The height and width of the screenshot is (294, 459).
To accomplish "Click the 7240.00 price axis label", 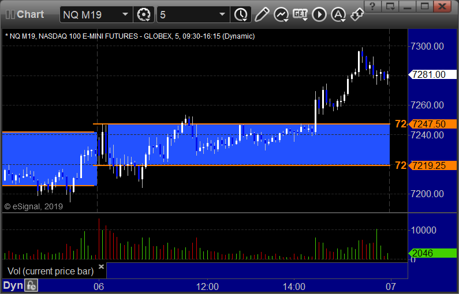I will point(427,135).
